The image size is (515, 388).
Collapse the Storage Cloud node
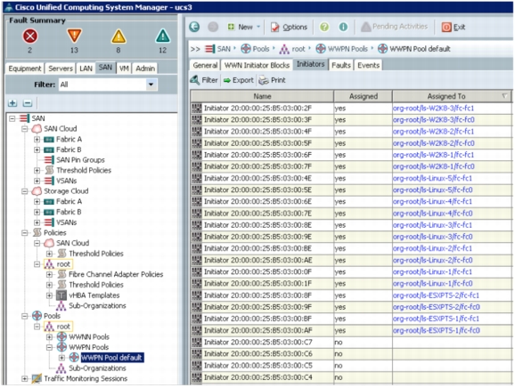tap(25, 191)
